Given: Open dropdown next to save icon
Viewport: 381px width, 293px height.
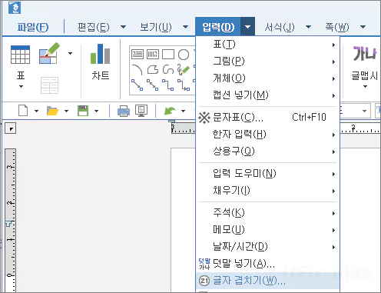Looking at the screenshot, I should pyautogui.click(x=96, y=111).
